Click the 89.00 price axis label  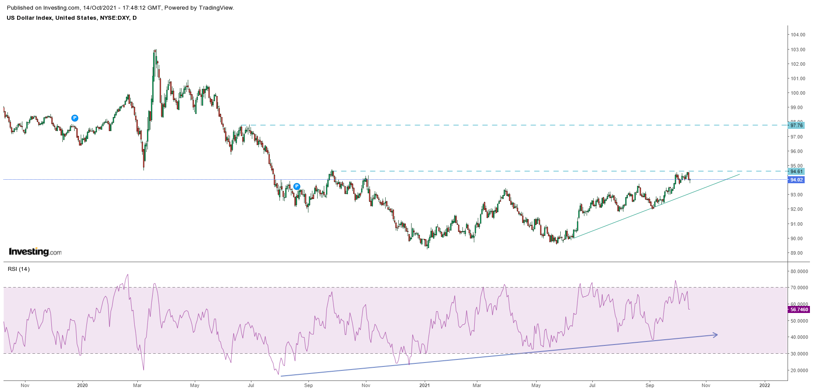tap(797, 253)
